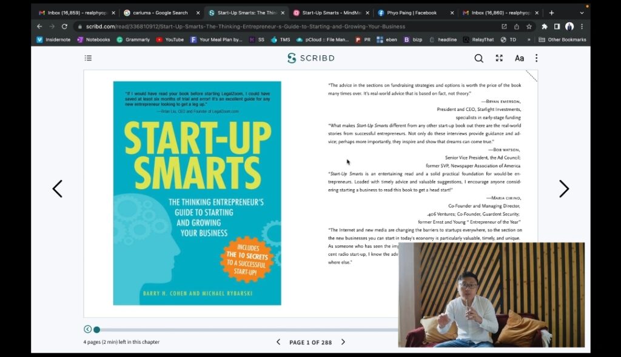Viewport: 621px width, 357px height.
Task: Click the small previous page chevron
Action: [278, 342]
